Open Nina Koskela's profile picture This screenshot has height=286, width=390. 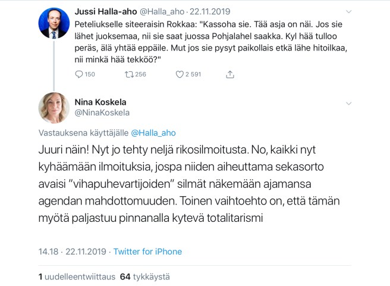54,108
